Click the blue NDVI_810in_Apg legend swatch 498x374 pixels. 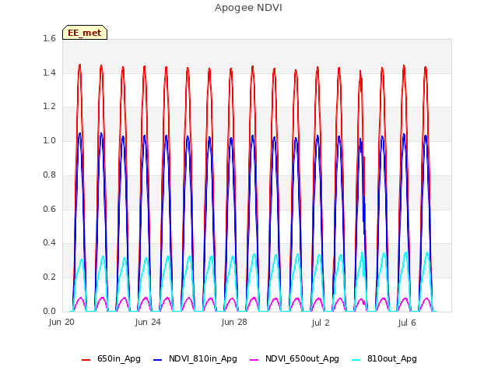click(x=158, y=360)
